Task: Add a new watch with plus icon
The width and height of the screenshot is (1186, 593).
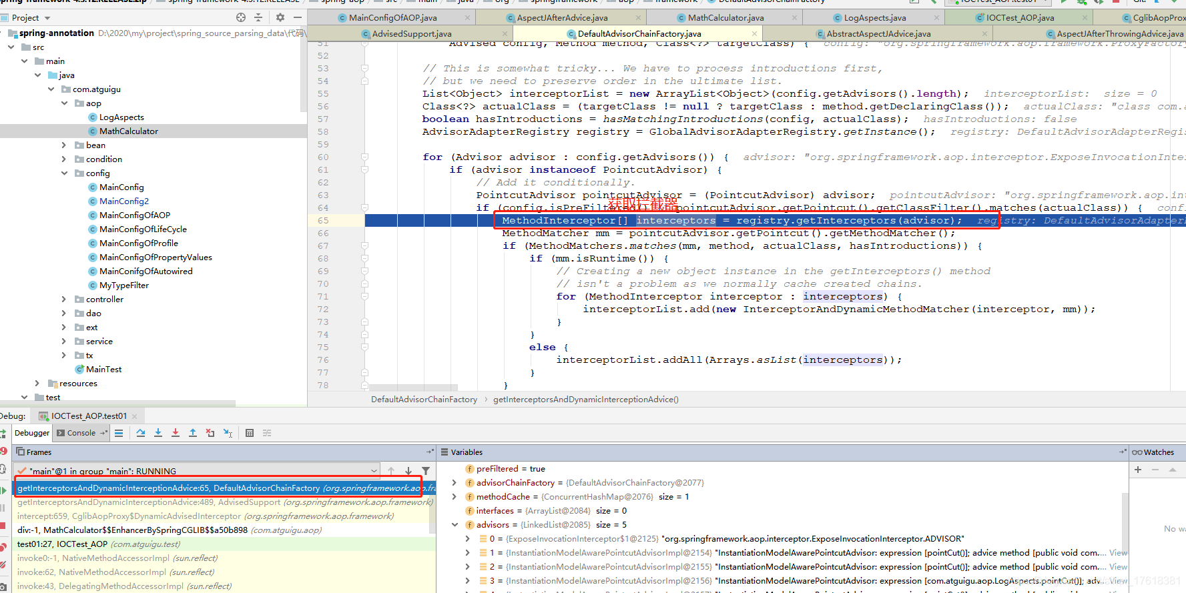Action: [1138, 470]
